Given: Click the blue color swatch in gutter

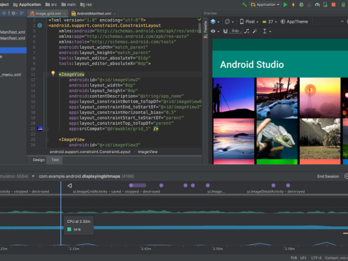Looking at the screenshot, I should pyautogui.click(x=40, y=129).
